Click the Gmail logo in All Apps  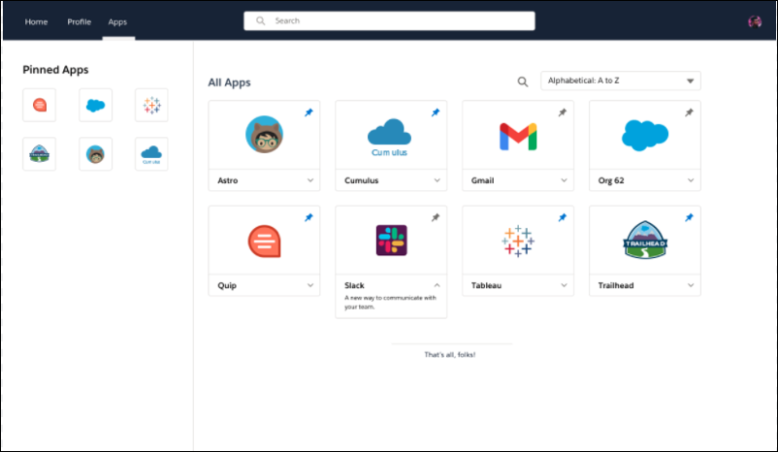pos(518,137)
